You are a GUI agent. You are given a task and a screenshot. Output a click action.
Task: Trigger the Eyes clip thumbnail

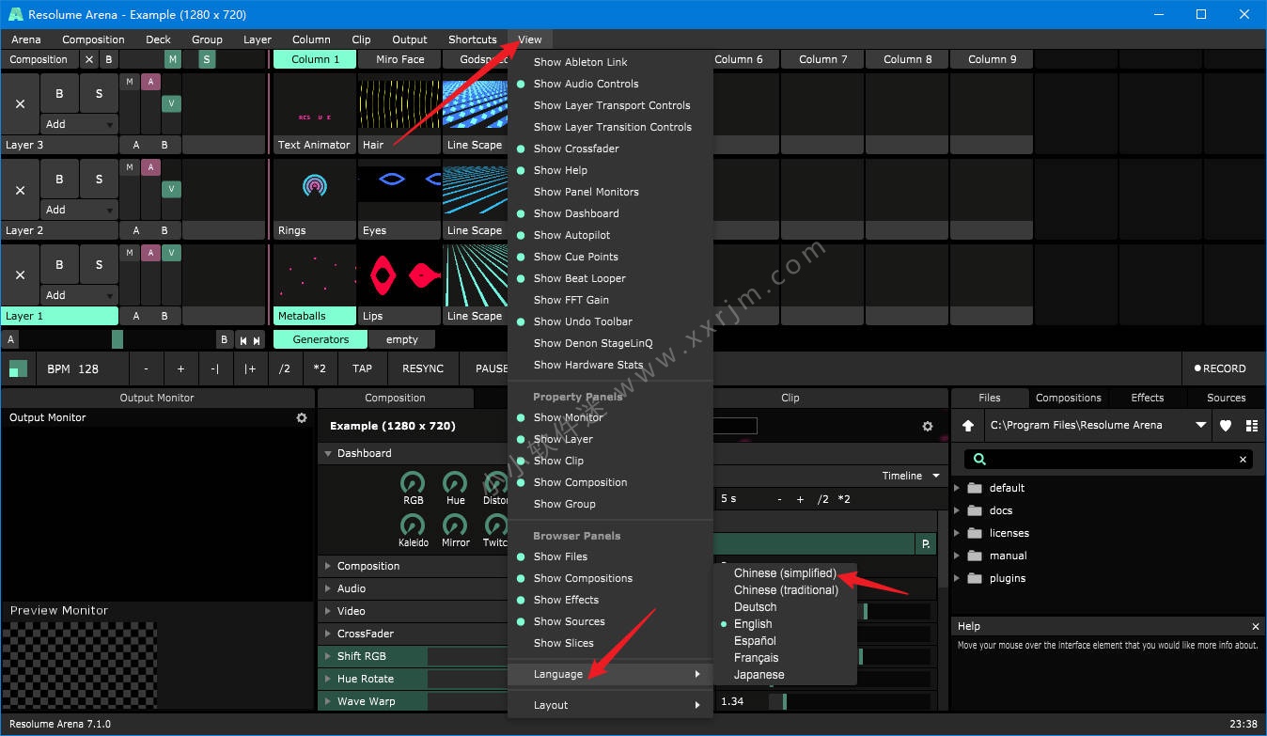(399, 191)
